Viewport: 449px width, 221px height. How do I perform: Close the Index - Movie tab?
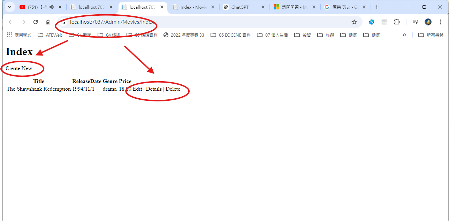pyautogui.click(x=212, y=7)
